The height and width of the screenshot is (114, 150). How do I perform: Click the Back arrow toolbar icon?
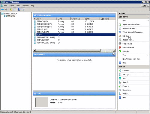click(x=2, y=10)
